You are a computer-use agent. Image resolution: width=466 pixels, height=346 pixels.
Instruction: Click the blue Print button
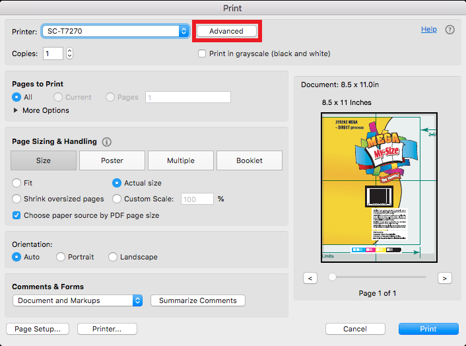(x=428, y=329)
